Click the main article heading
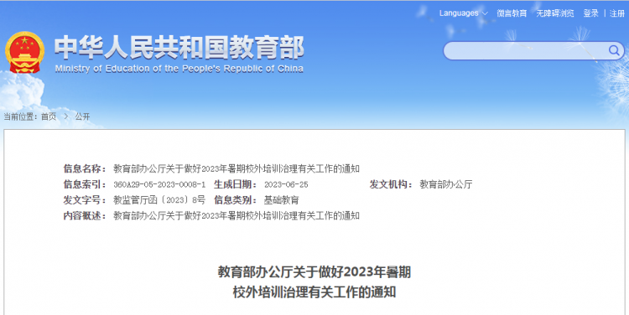The height and width of the screenshot is (315, 629). tap(314, 281)
